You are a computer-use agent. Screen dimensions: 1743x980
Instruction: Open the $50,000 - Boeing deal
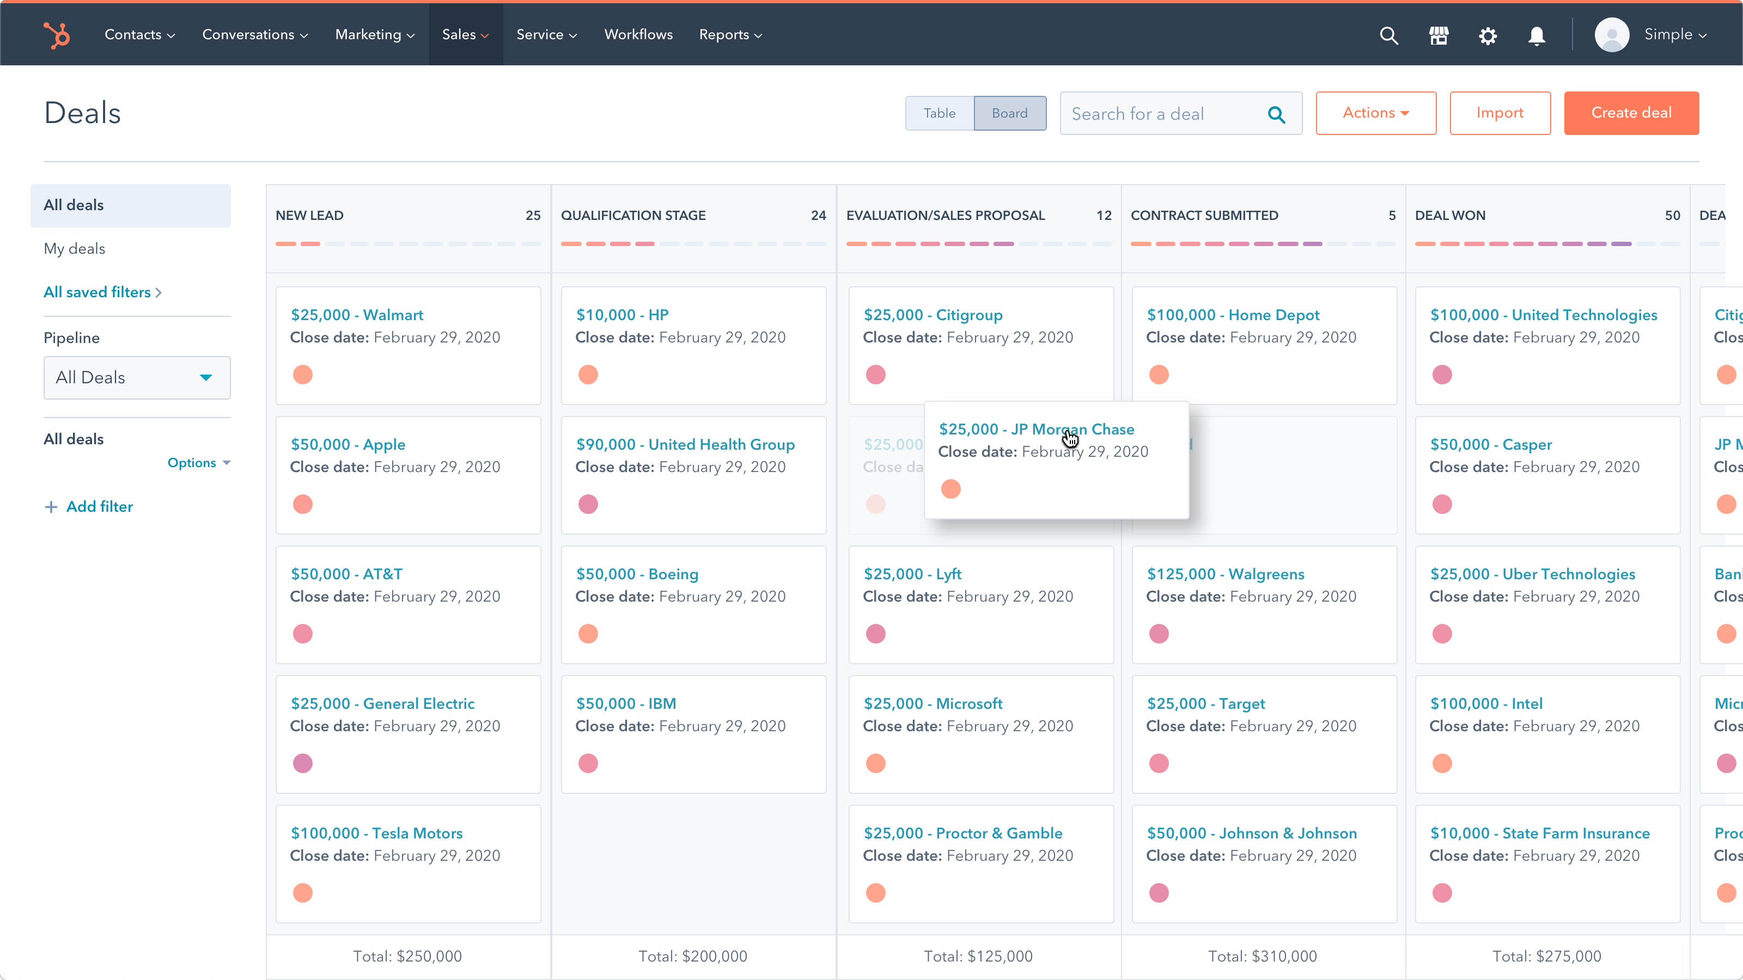pyautogui.click(x=637, y=574)
